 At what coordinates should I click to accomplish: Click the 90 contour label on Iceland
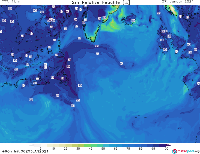(133, 20)
